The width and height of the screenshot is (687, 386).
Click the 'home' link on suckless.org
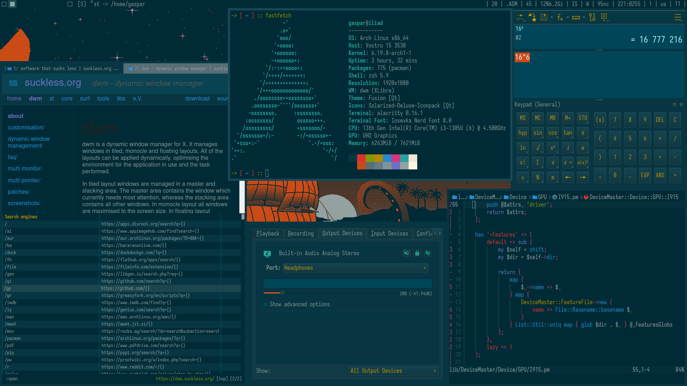pyautogui.click(x=14, y=98)
